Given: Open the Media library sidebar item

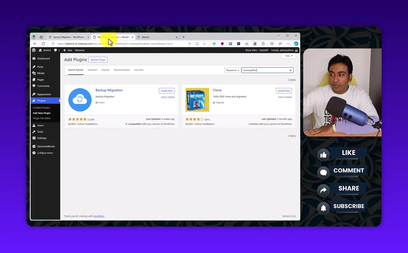Looking at the screenshot, I should [x=41, y=73].
